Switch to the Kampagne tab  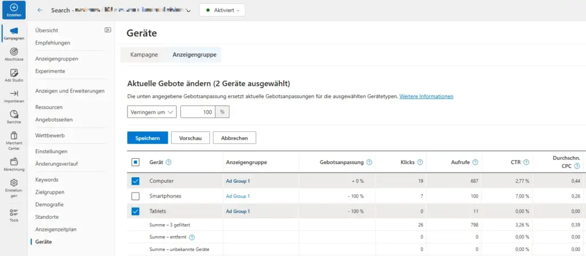[x=144, y=54]
